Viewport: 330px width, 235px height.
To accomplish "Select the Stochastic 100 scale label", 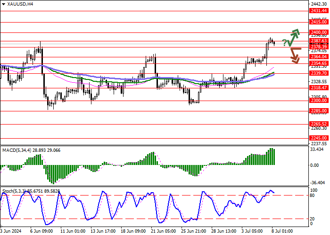I will pyautogui.click(x=314, y=190).
